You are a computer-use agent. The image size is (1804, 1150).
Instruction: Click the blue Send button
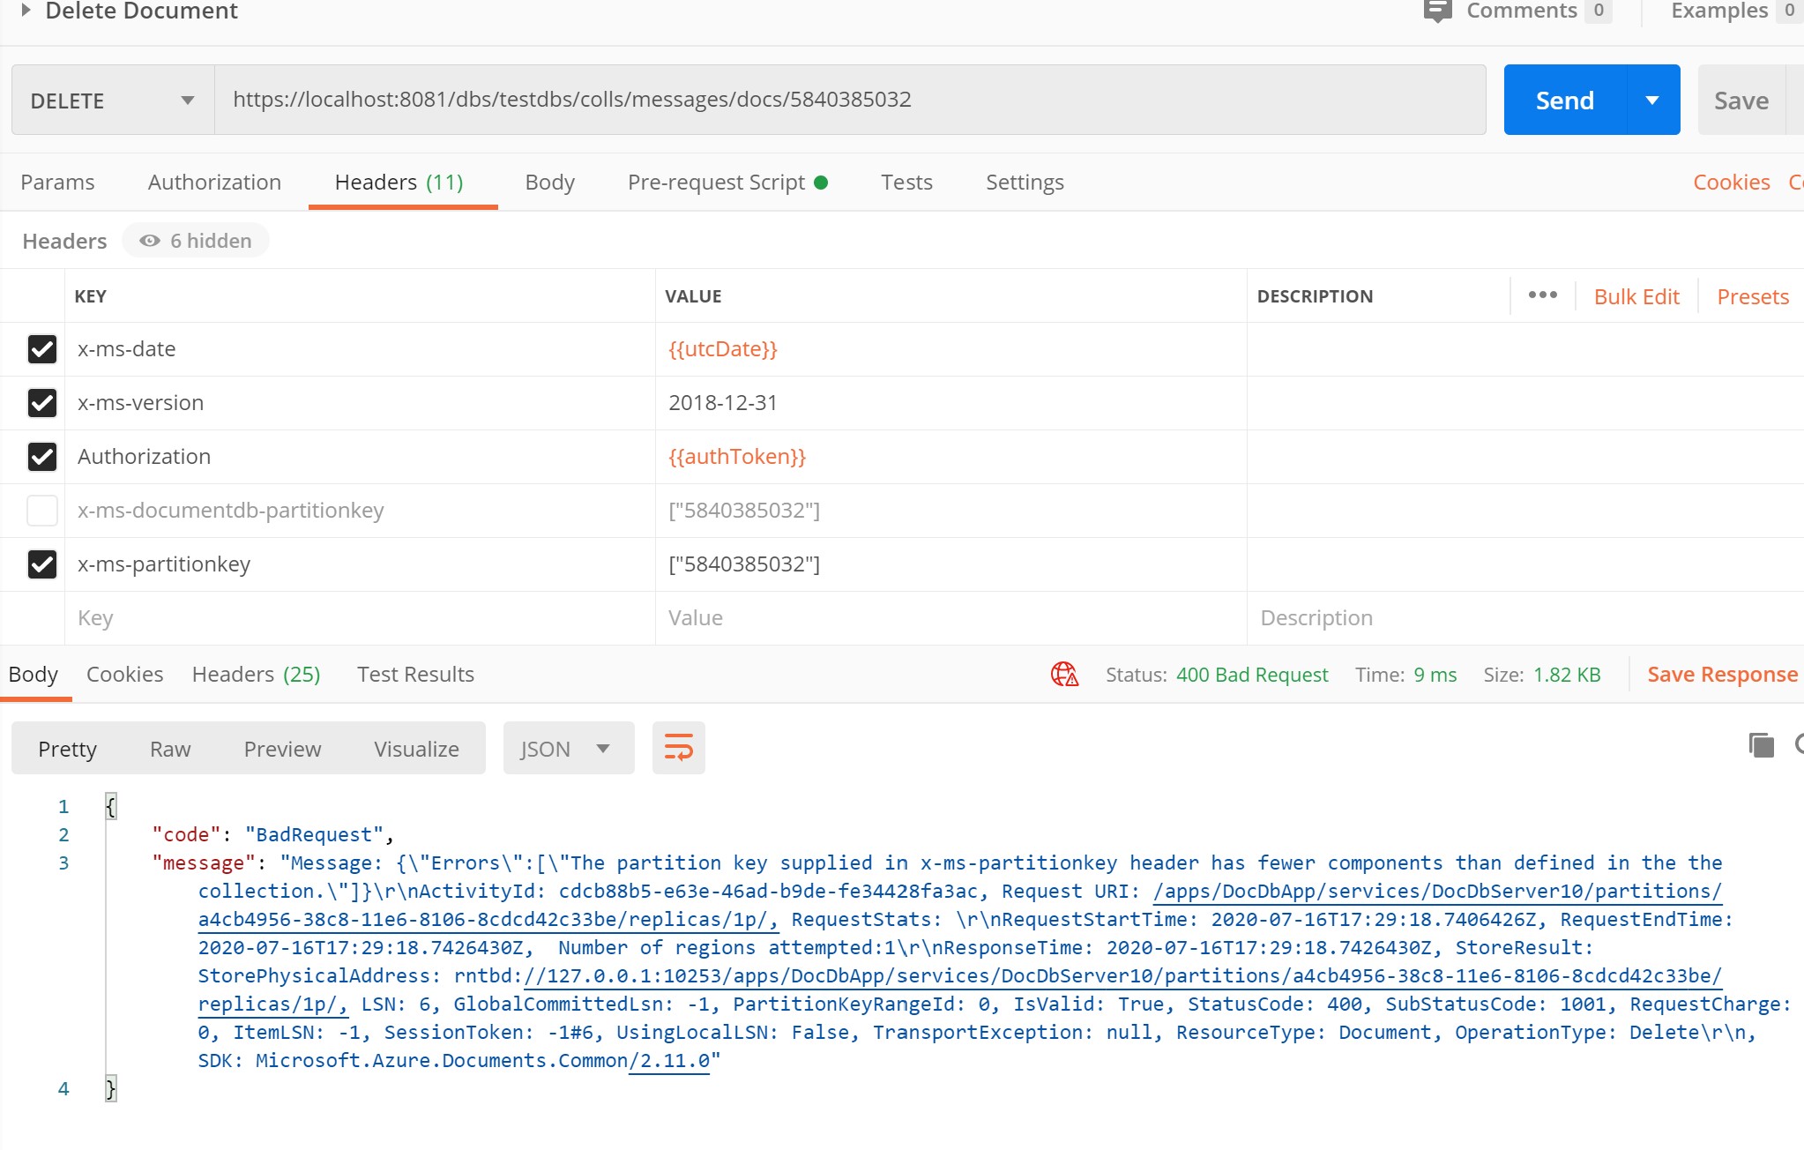[1564, 101]
